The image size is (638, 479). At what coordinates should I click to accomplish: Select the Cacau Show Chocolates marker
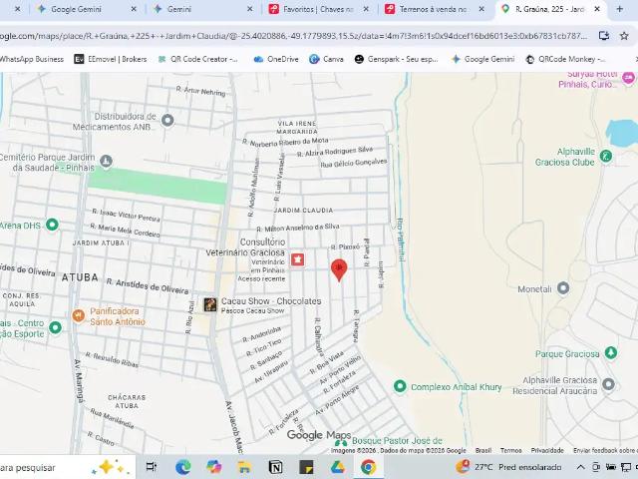(x=209, y=304)
